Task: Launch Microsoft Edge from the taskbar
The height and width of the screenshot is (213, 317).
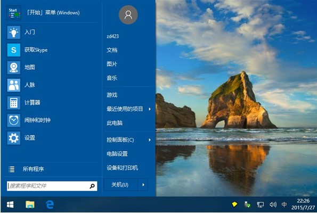Action: click(50, 204)
